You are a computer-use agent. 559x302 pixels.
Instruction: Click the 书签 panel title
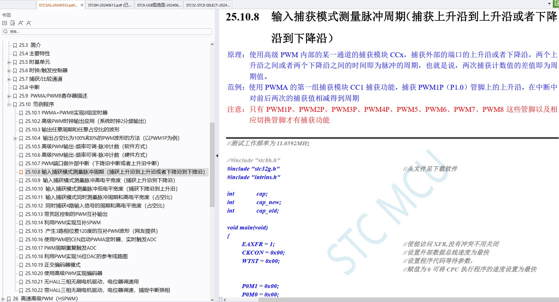point(6,15)
